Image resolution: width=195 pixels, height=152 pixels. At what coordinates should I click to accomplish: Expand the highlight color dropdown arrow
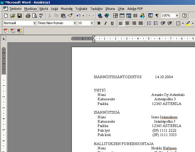(x=193, y=23)
